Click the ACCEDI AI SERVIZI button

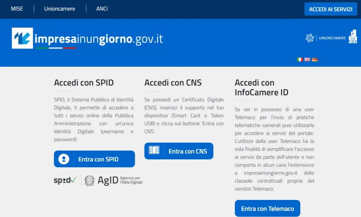[331, 9]
